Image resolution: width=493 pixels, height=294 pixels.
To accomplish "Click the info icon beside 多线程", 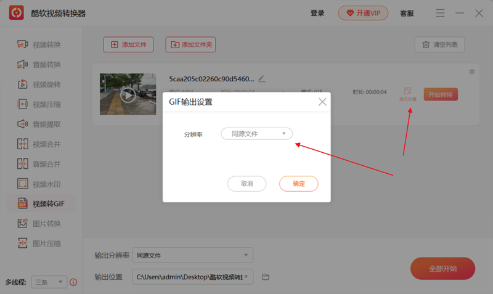I will tap(73, 282).
